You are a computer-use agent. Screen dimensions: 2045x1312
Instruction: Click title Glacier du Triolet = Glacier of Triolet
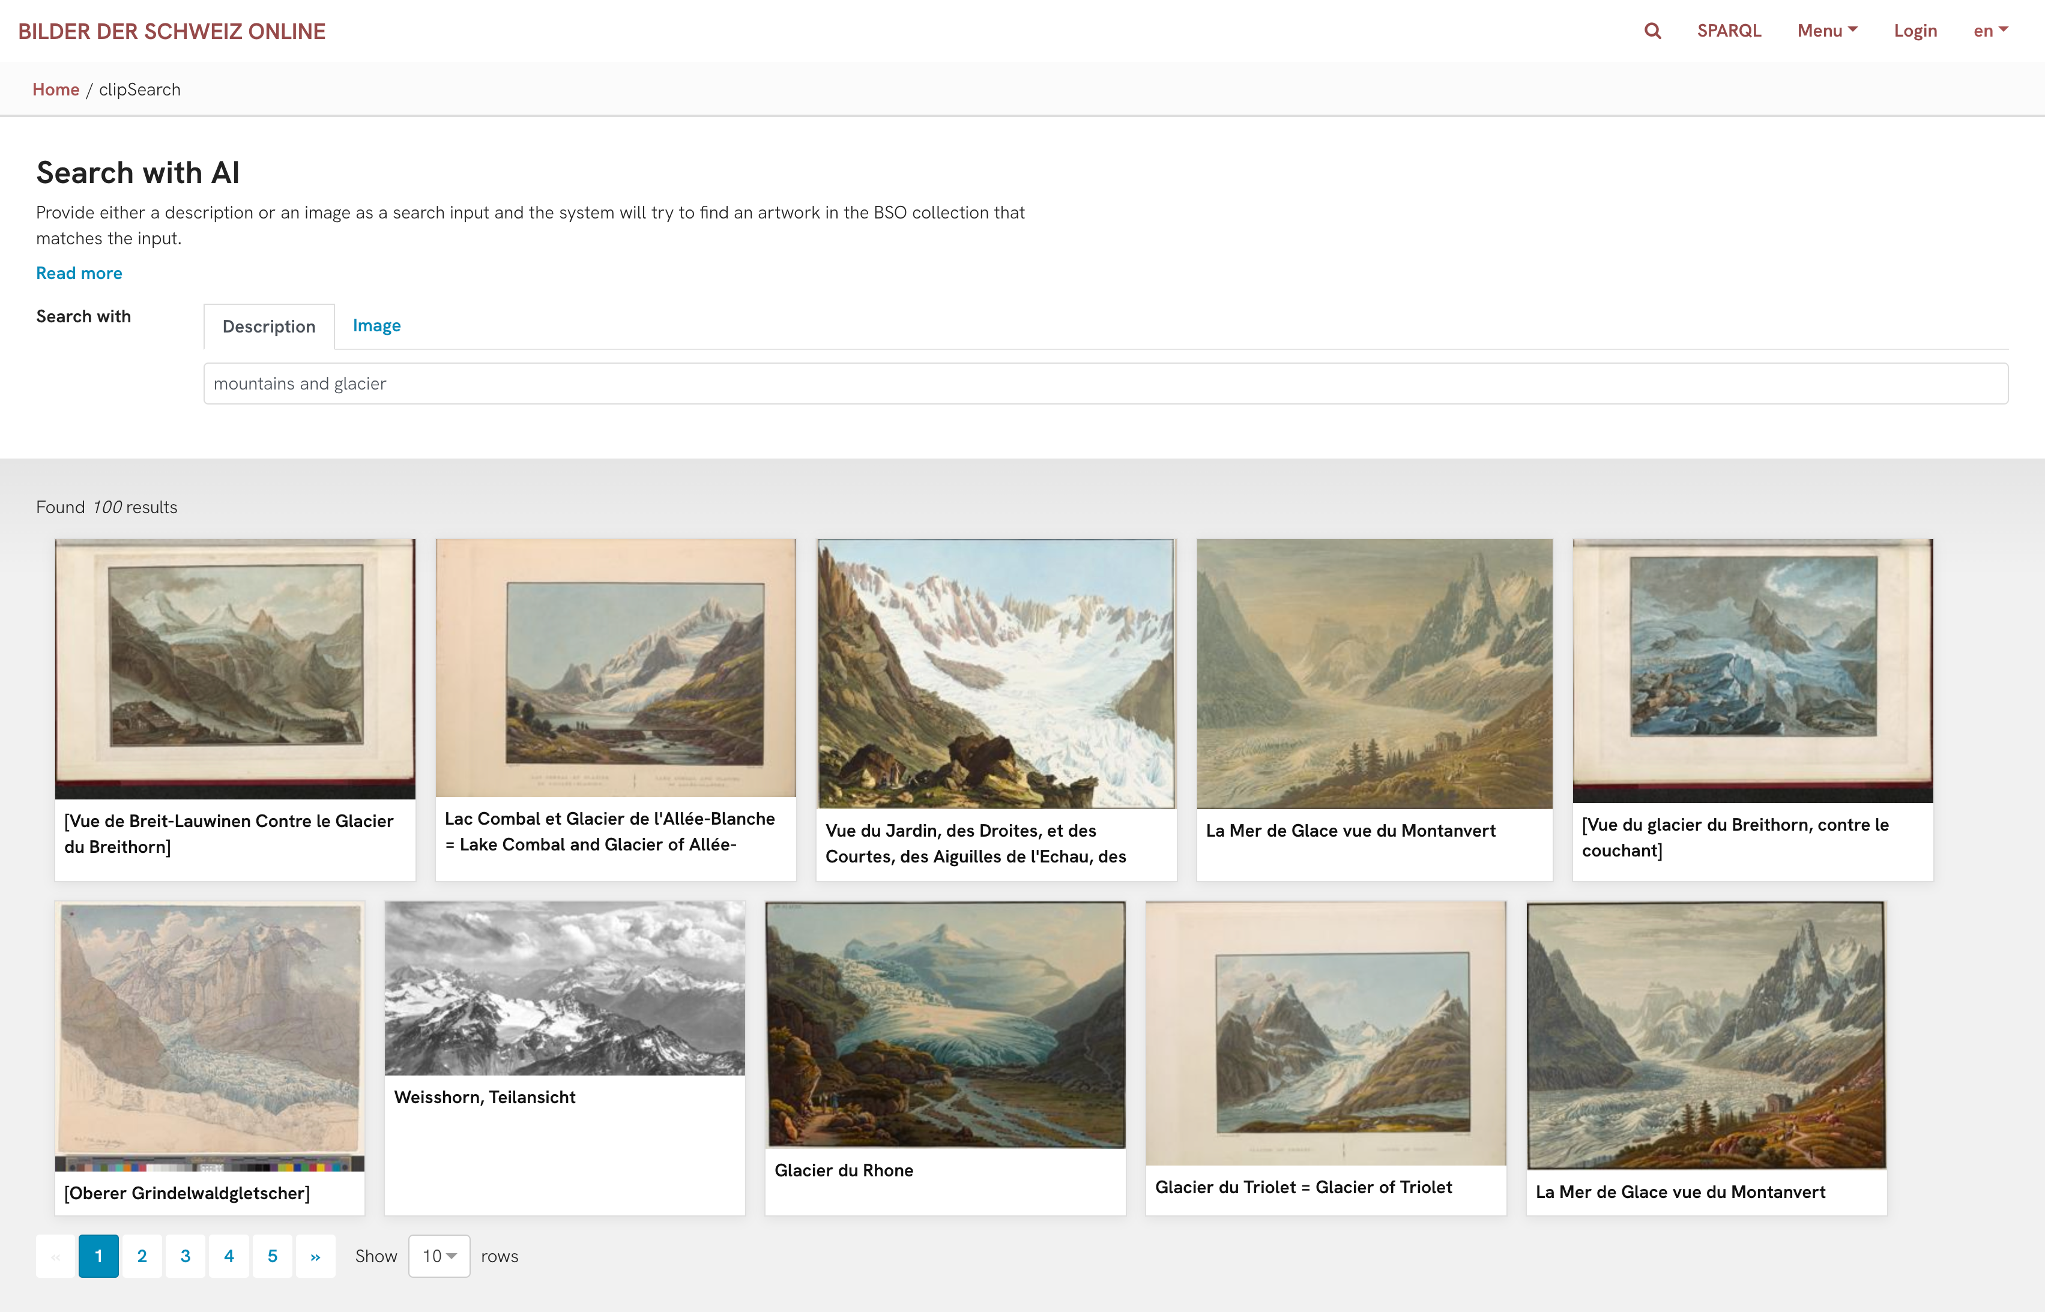(x=1303, y=1188)
